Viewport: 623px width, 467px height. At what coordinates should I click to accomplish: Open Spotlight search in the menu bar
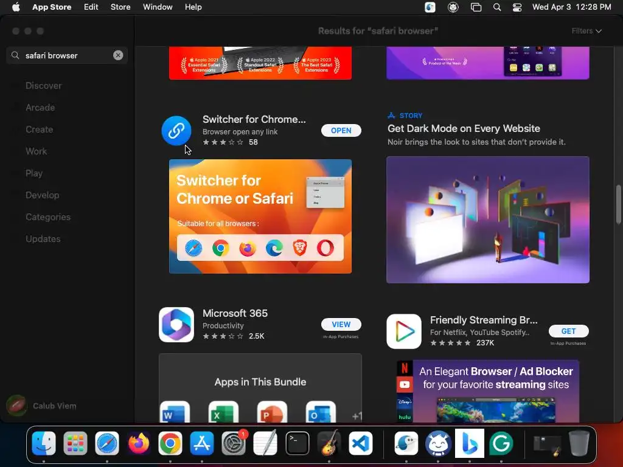tap(496, 7)
